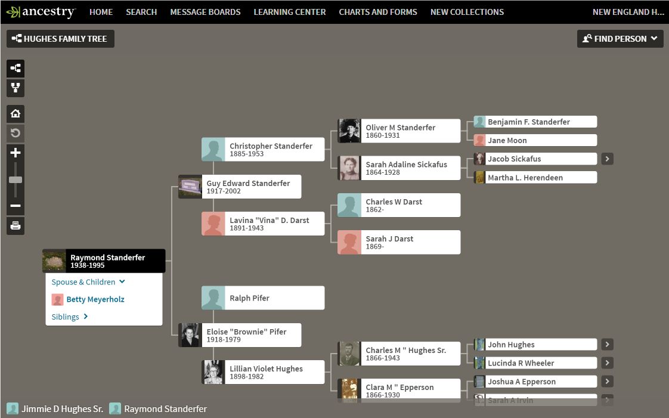669x418 pixels.
Task: Open New England H... menu item
Action: click(x=628, y=12)
